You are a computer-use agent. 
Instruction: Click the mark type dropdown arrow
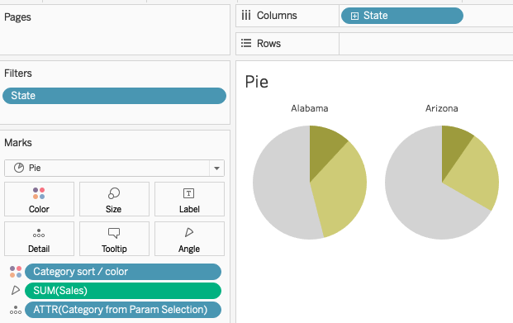point(216,169)
